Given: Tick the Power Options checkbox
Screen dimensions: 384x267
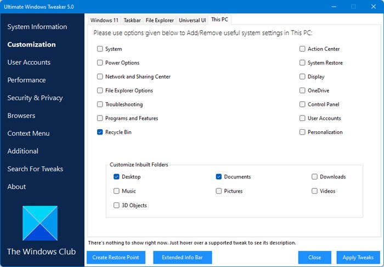Looking at the screenshot, I should [100, 63].
